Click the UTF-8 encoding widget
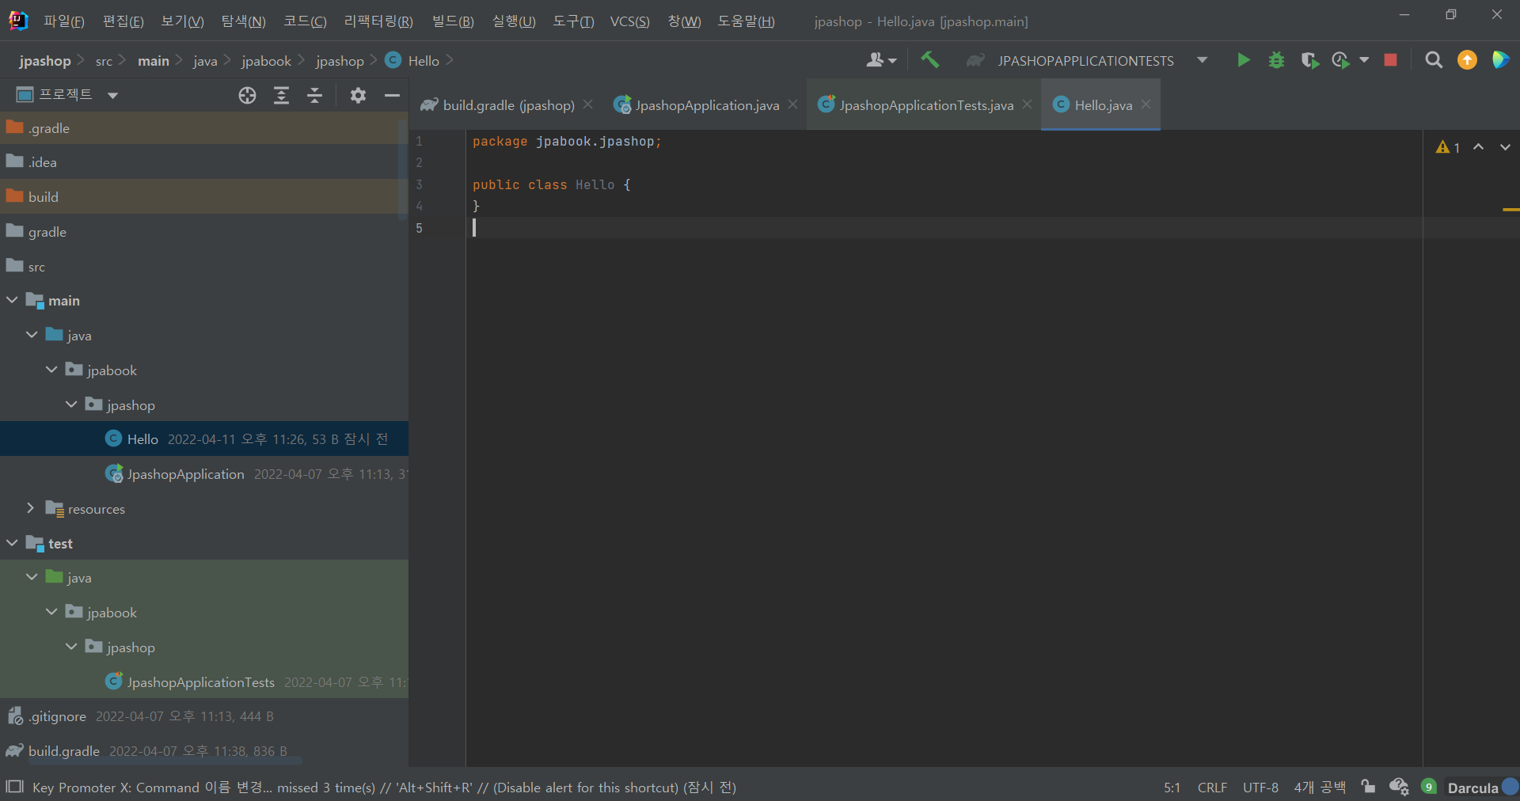The image size is (1520, 801). pos(1260,788)
